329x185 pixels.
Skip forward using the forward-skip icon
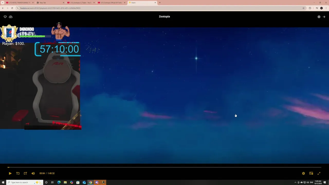click(x=25, y=173)
